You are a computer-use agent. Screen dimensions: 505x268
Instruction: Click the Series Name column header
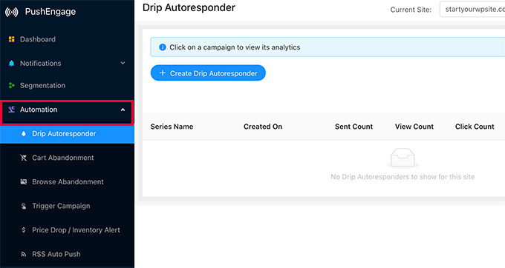[172, 127]
